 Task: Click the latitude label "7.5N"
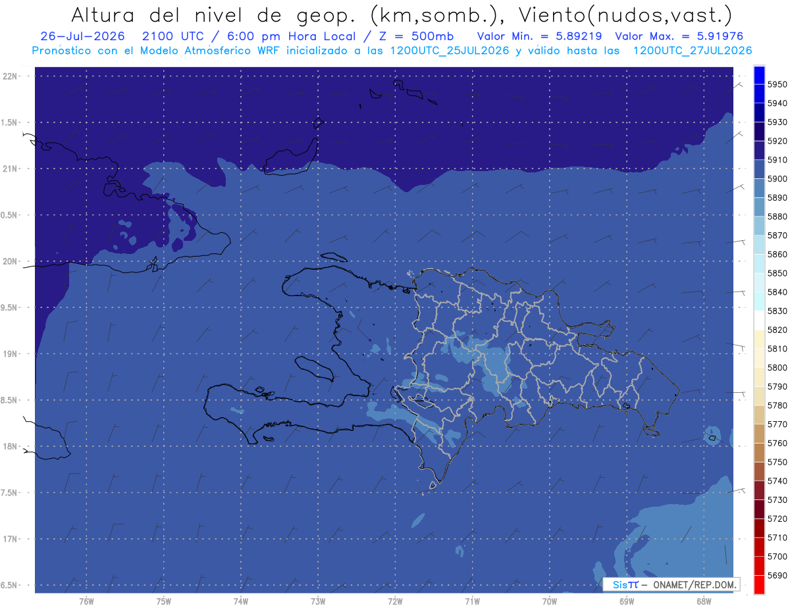click(x=10, y=493)
